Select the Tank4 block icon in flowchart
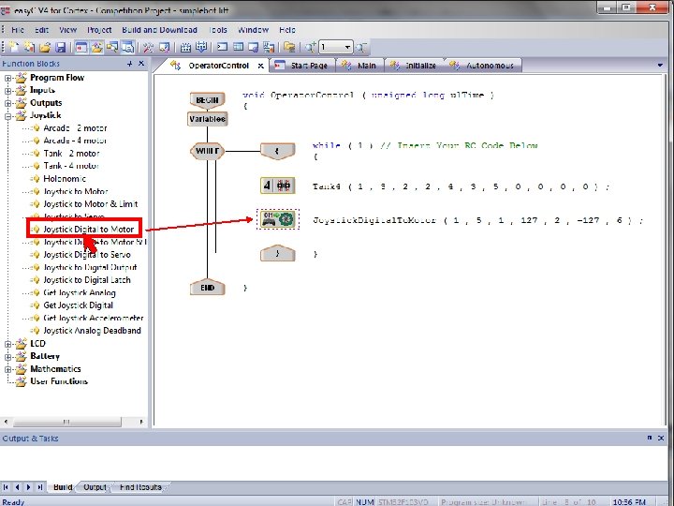 278,186
